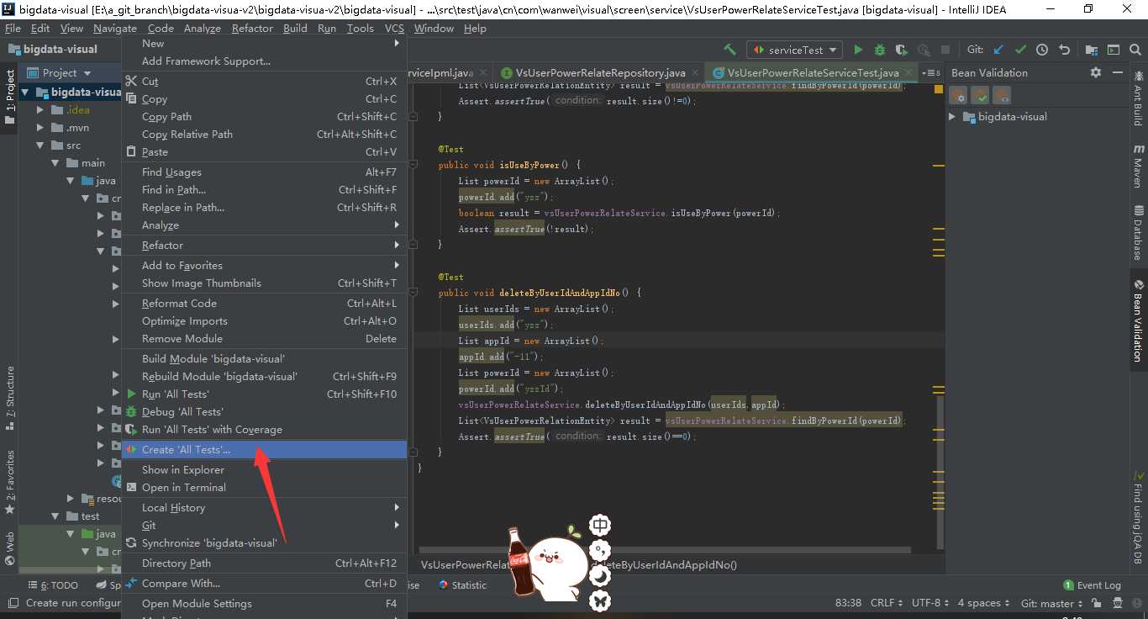This screenshot has width=1148, height=619.
Task: Expand the .idea folder in Project tree
Action: pos(39,109)
